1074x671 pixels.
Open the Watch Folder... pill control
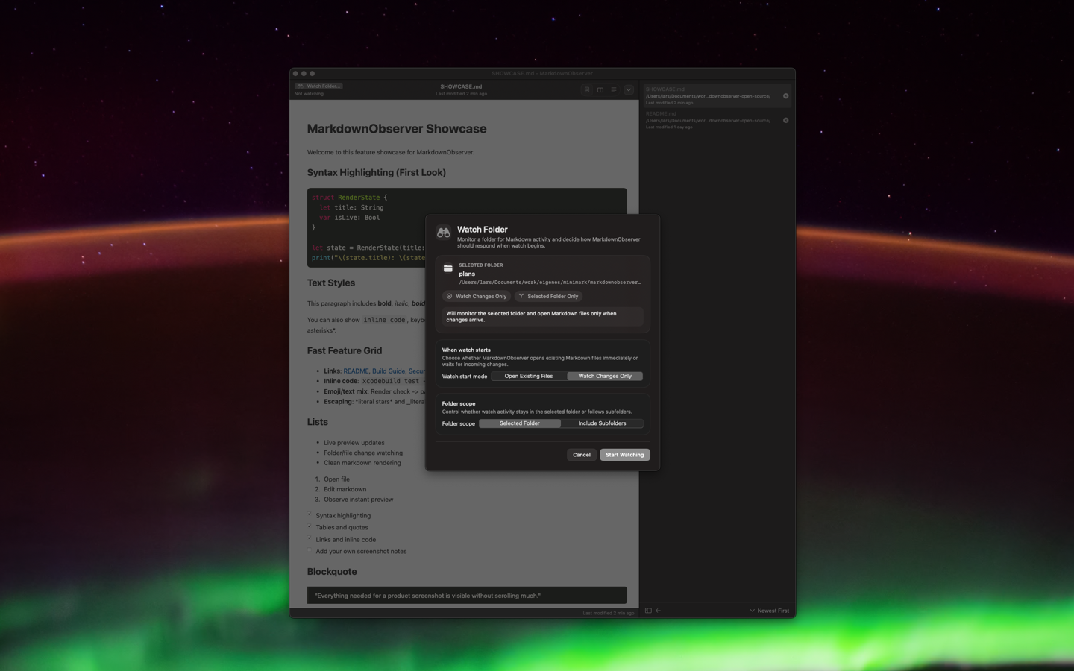pyautogui.click(x=318, y=86)
